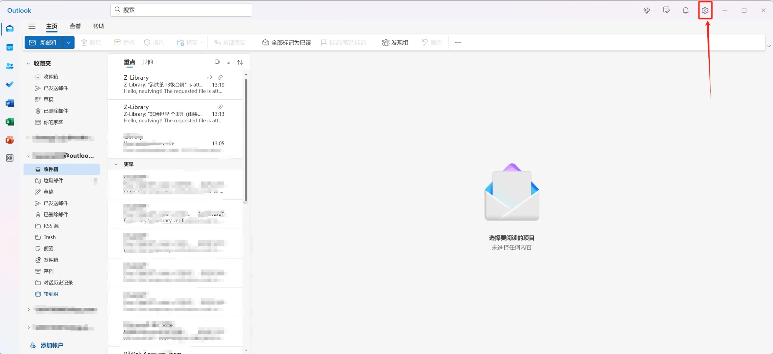
Task: Open the 移至 move-to dropdown arrow
Action: point(202,43)
